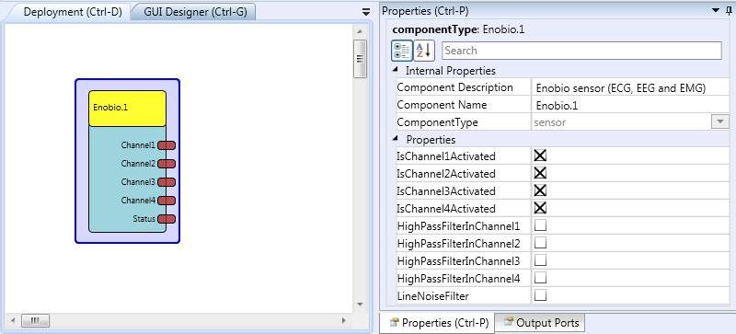Open the ComponentType sensor dropdown
Viewport: 736px width, 334px height.
(719, 122)
